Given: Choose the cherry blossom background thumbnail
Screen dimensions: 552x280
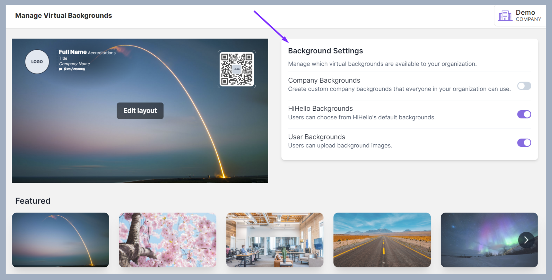Looking at the screenshot, I should [x=168, y=240].
